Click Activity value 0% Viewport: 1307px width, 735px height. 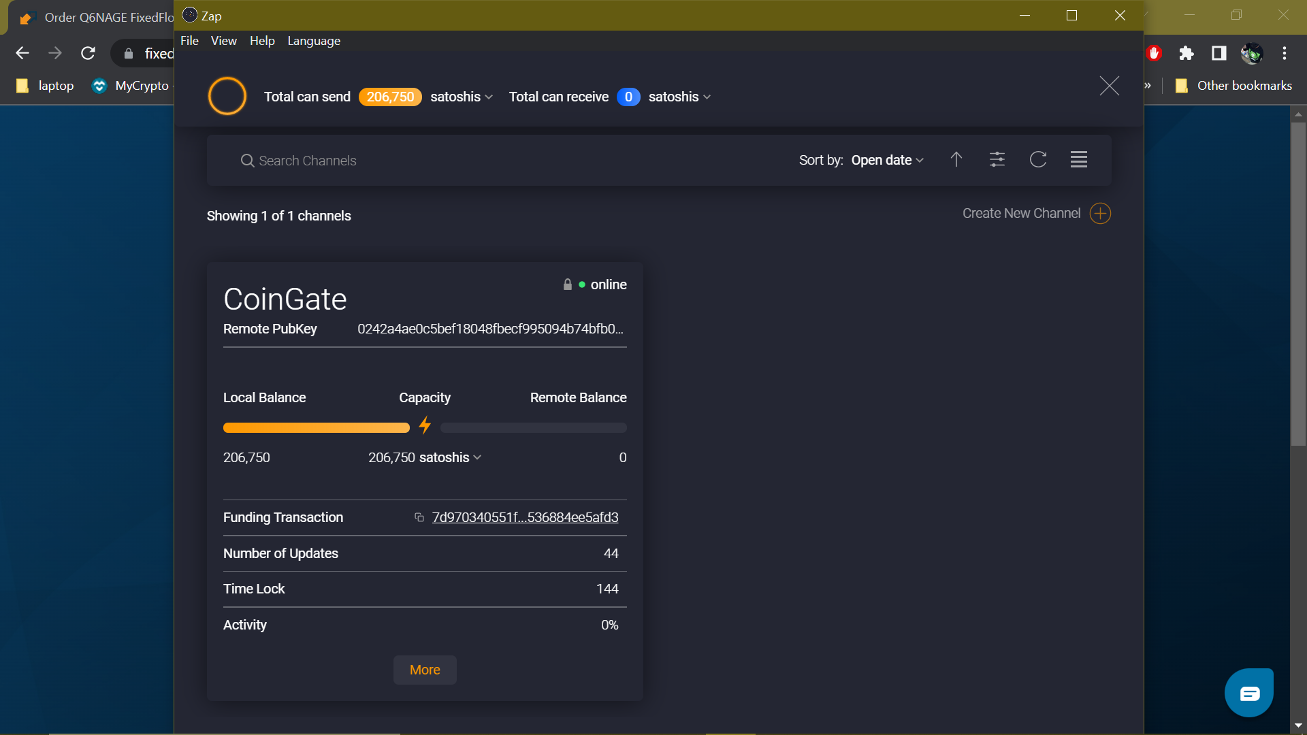pos(609,625)
